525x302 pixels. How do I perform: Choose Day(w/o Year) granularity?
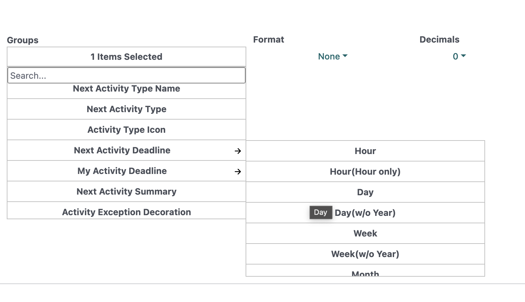click(x=365, y=213)
